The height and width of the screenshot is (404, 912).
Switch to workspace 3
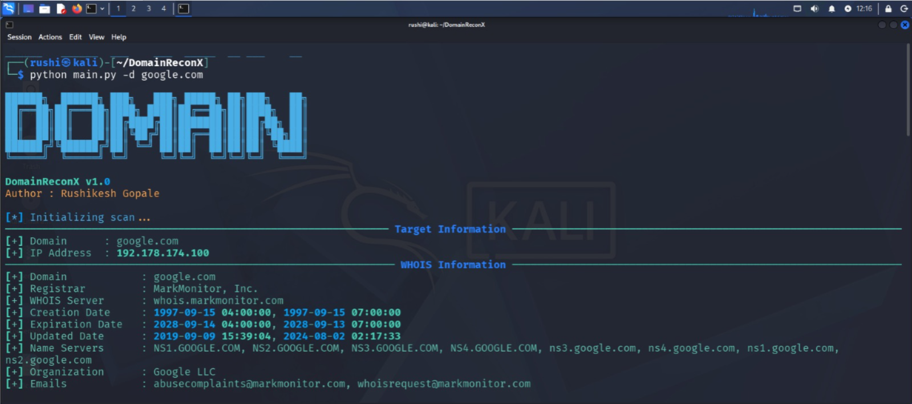pos(148,9)
